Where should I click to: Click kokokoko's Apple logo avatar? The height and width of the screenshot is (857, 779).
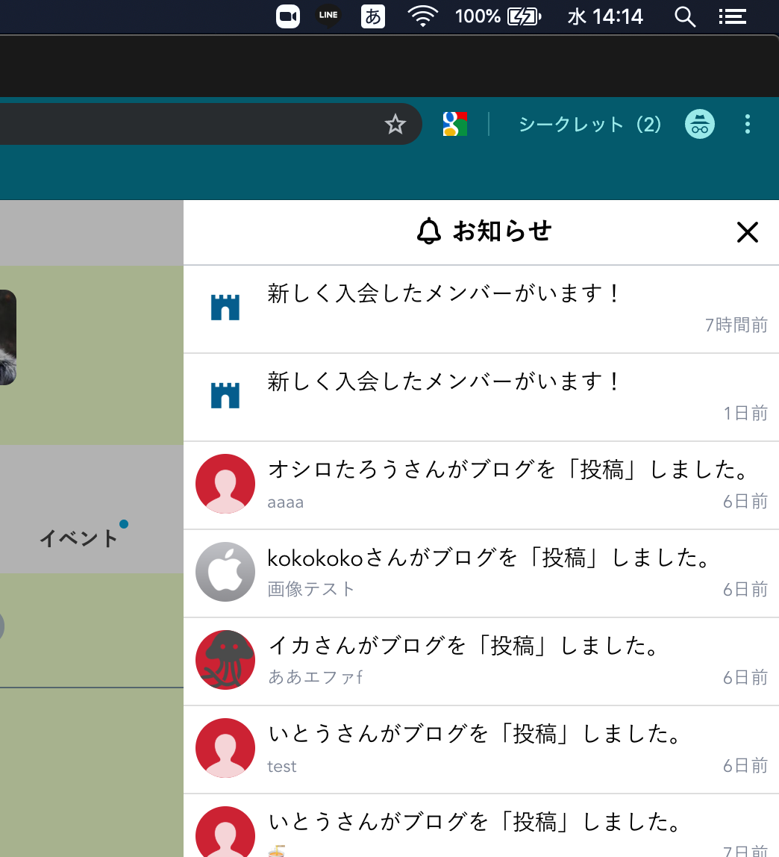pos(225,573)
